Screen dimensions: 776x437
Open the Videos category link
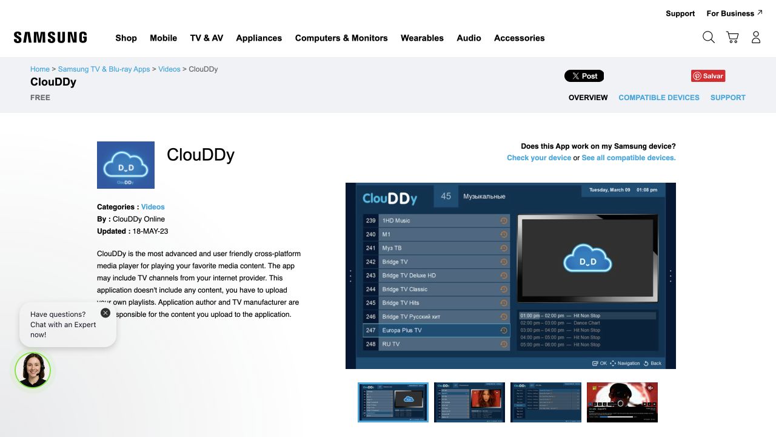point(153,207)
